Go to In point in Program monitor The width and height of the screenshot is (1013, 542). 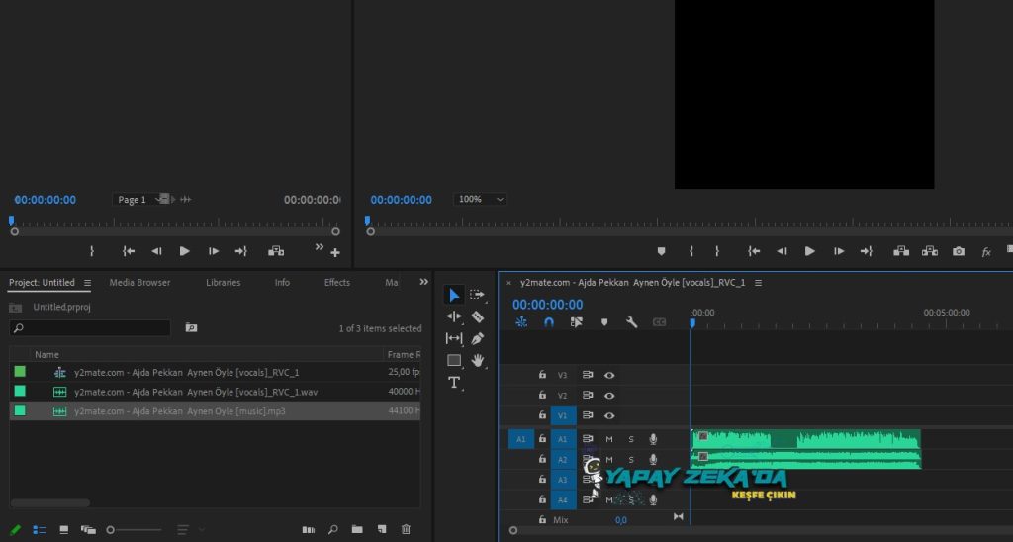pyautogui.click(x=753, y=251)
